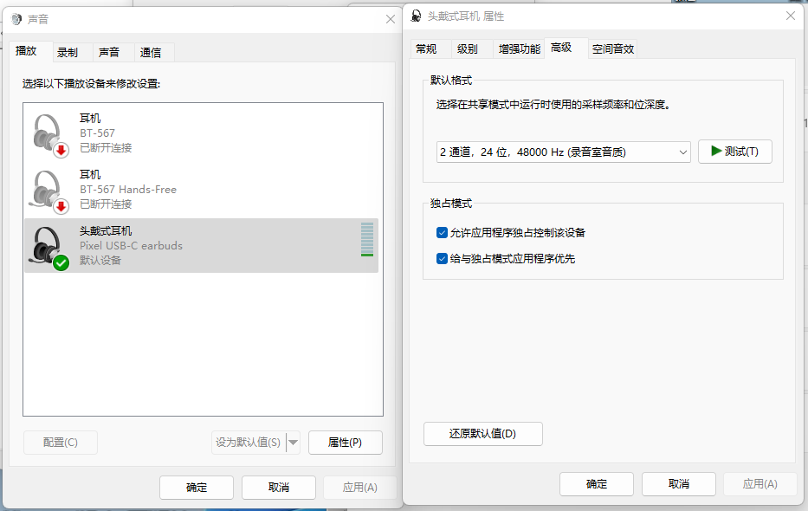Click 还原默认值(D) button

pyautogui.click(x=483, y=434)
